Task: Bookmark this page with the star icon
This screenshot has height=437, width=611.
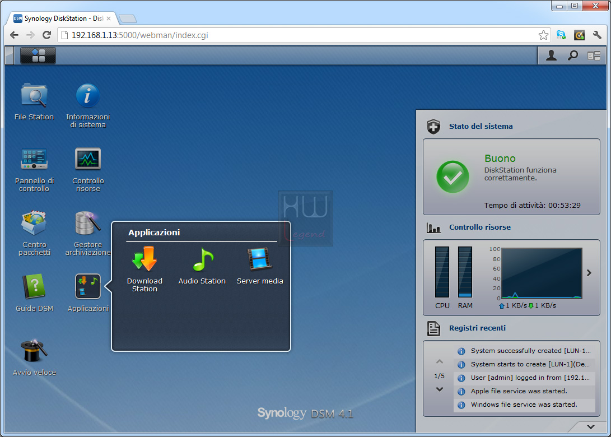Action: [544, 35]
